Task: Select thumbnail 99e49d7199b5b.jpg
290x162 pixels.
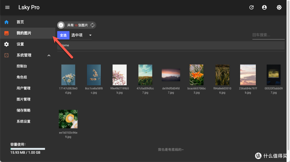Action: [x=119, y=75]
